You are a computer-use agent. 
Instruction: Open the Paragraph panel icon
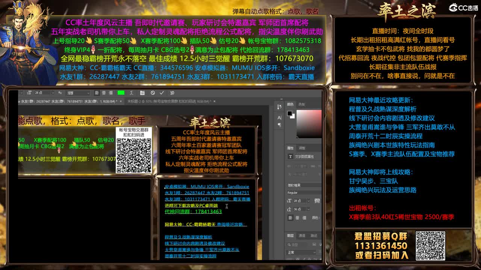point(279,125)
